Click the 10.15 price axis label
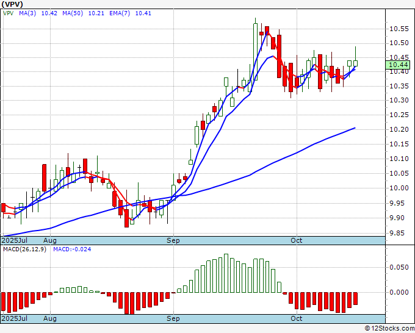Screen dimensions: 415x333 point(399,144)
